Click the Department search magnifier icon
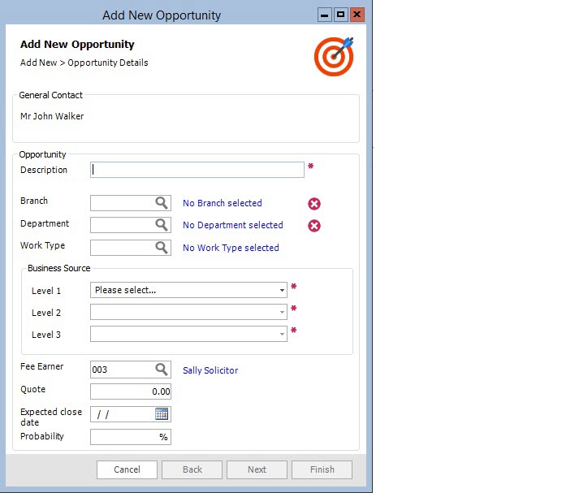 tap(162, 225)
